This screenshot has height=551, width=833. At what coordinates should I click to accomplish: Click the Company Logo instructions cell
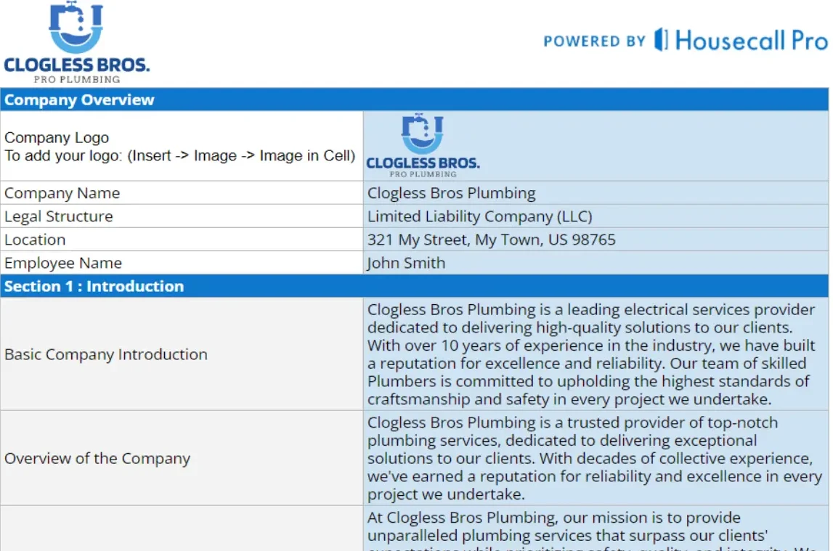click(180, 147)
